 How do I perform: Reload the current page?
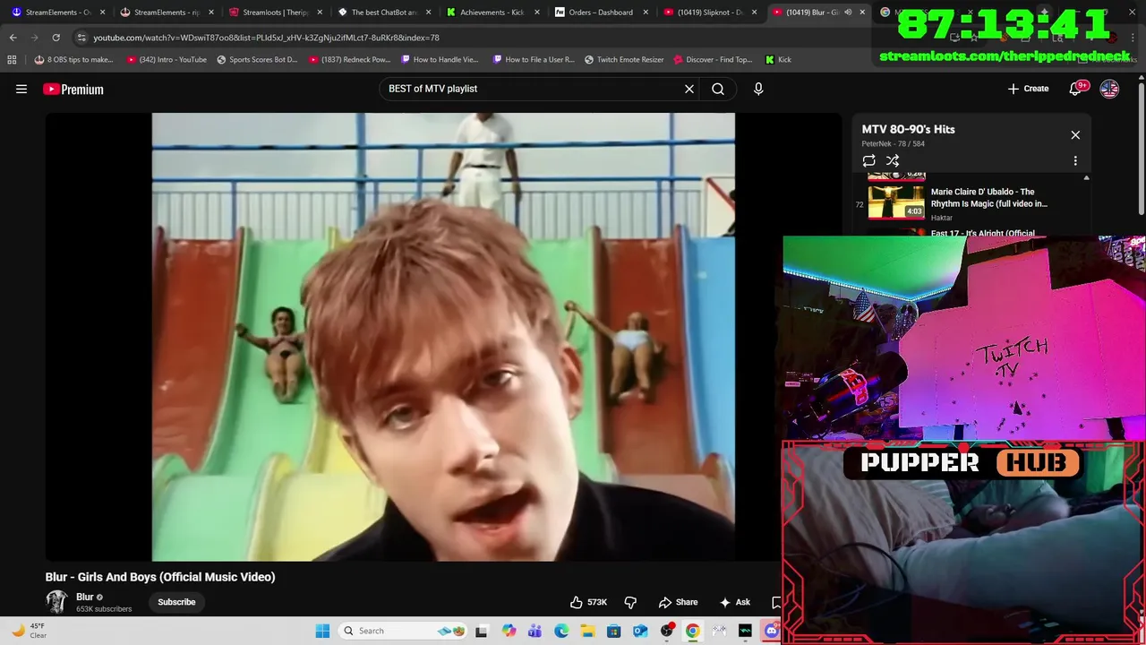point(56,38)
